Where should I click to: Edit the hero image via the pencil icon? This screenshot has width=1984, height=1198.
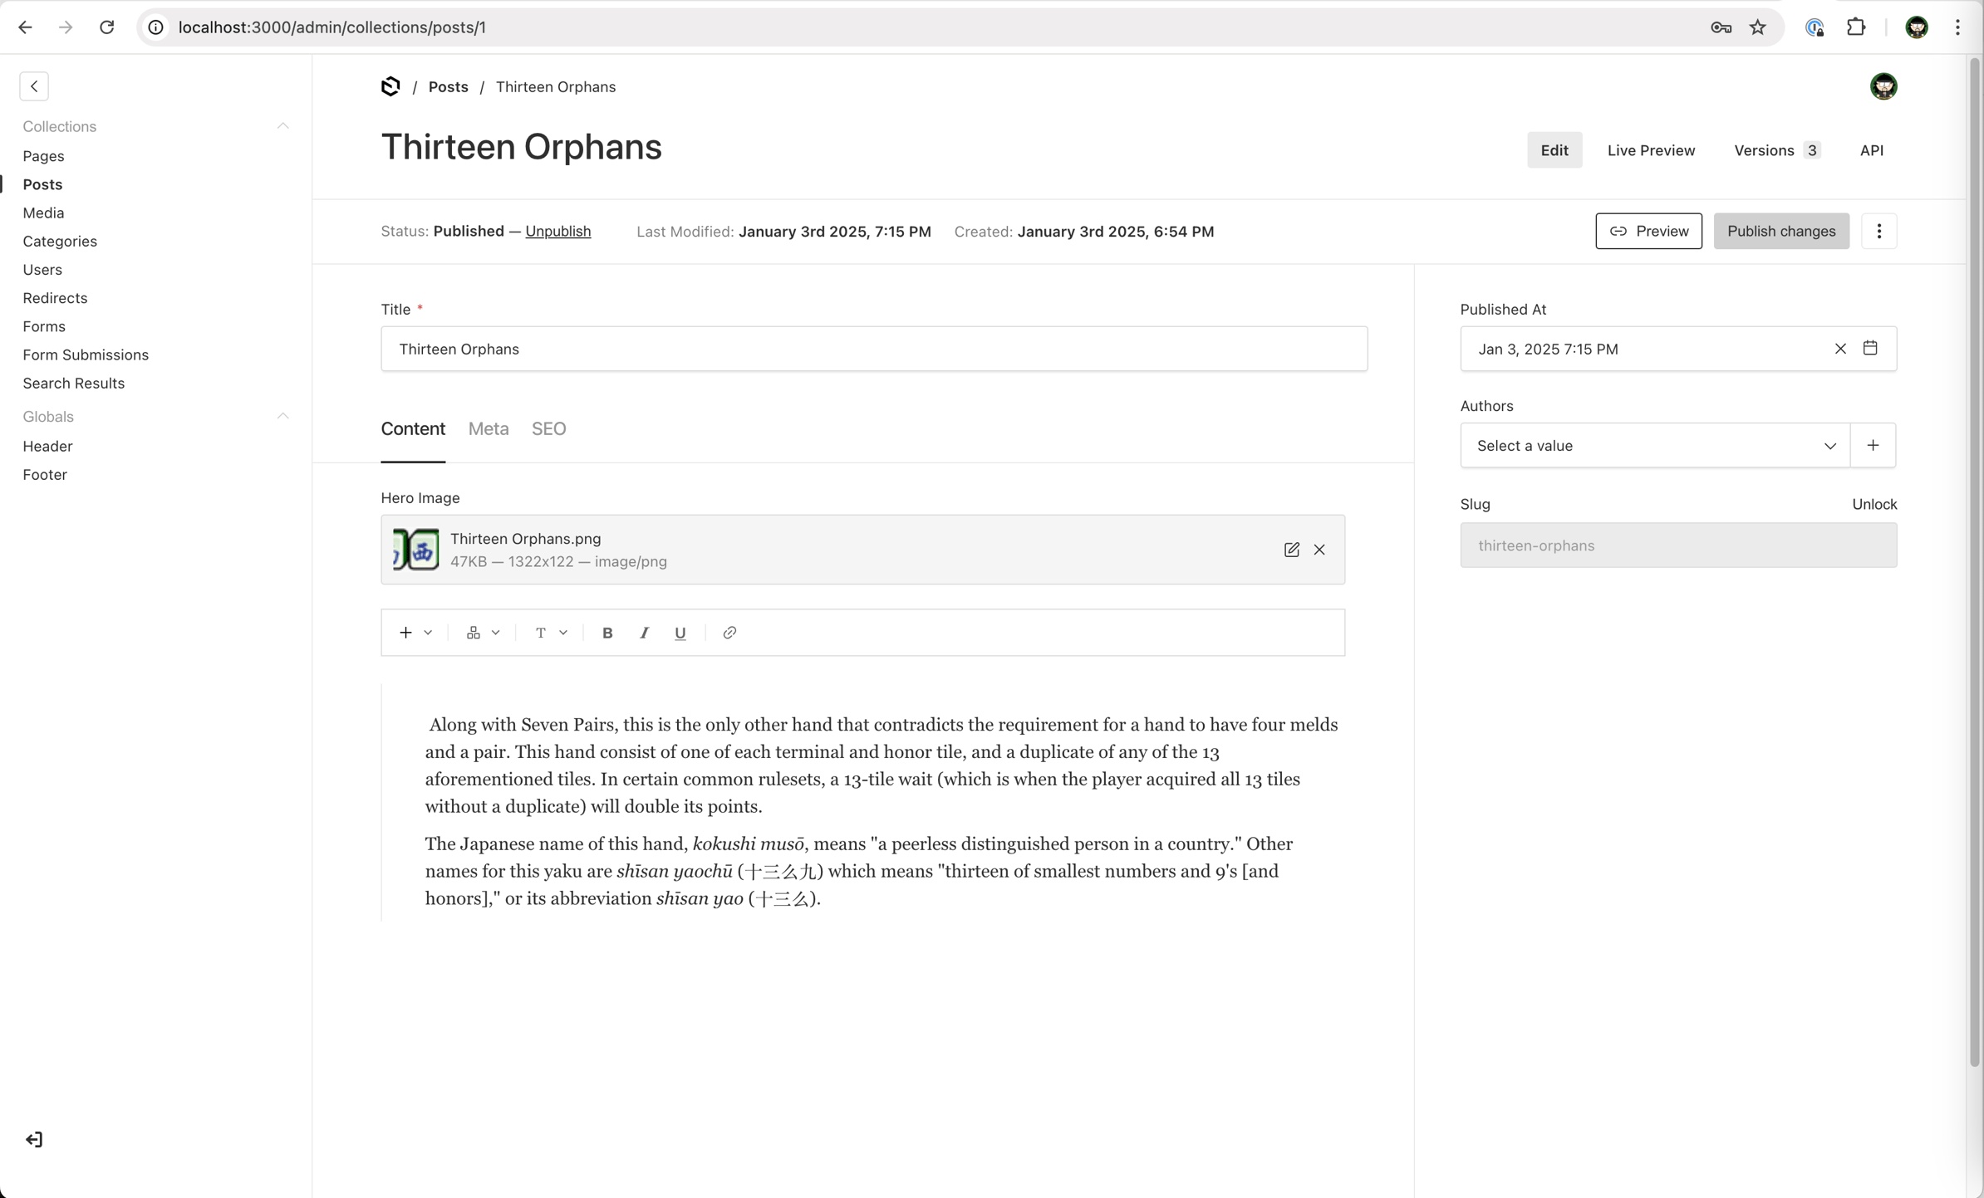coord(1291,550)
